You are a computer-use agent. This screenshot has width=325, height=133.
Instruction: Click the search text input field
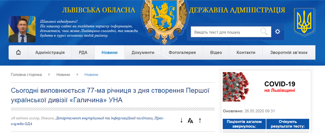[225, 32]
